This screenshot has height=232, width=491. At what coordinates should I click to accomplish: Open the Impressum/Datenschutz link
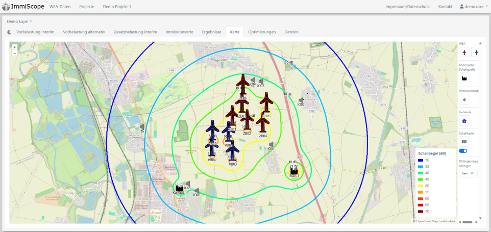tap(408, 7)
